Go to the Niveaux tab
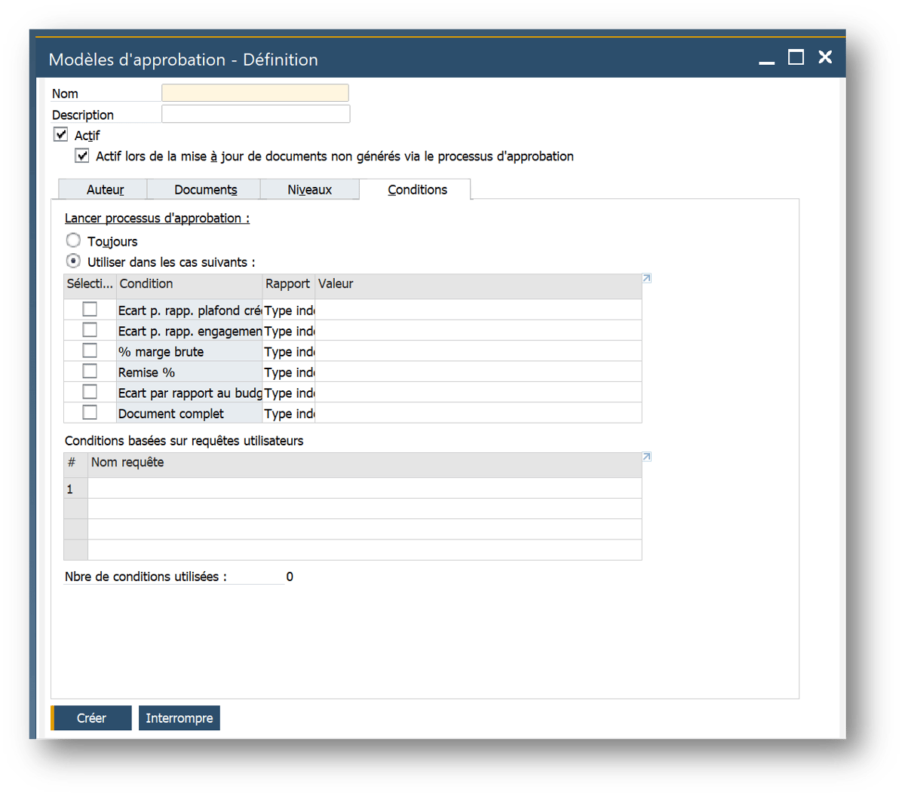 [x=310, y=189]
